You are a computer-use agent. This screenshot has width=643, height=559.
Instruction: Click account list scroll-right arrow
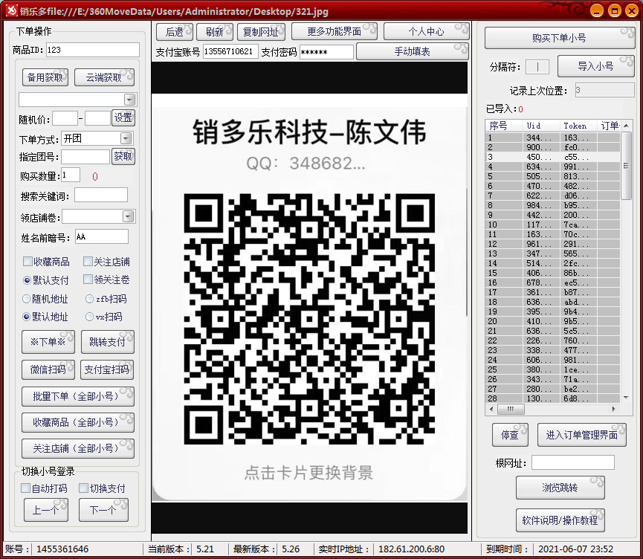(613, 409)
